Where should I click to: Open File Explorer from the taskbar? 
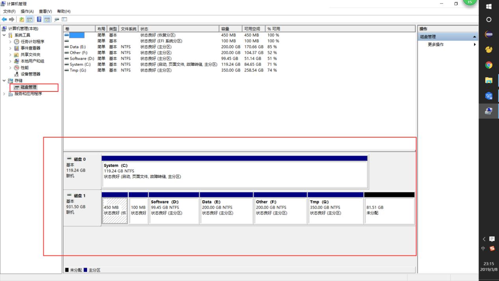pyautogui.click(x=489, y=80)
